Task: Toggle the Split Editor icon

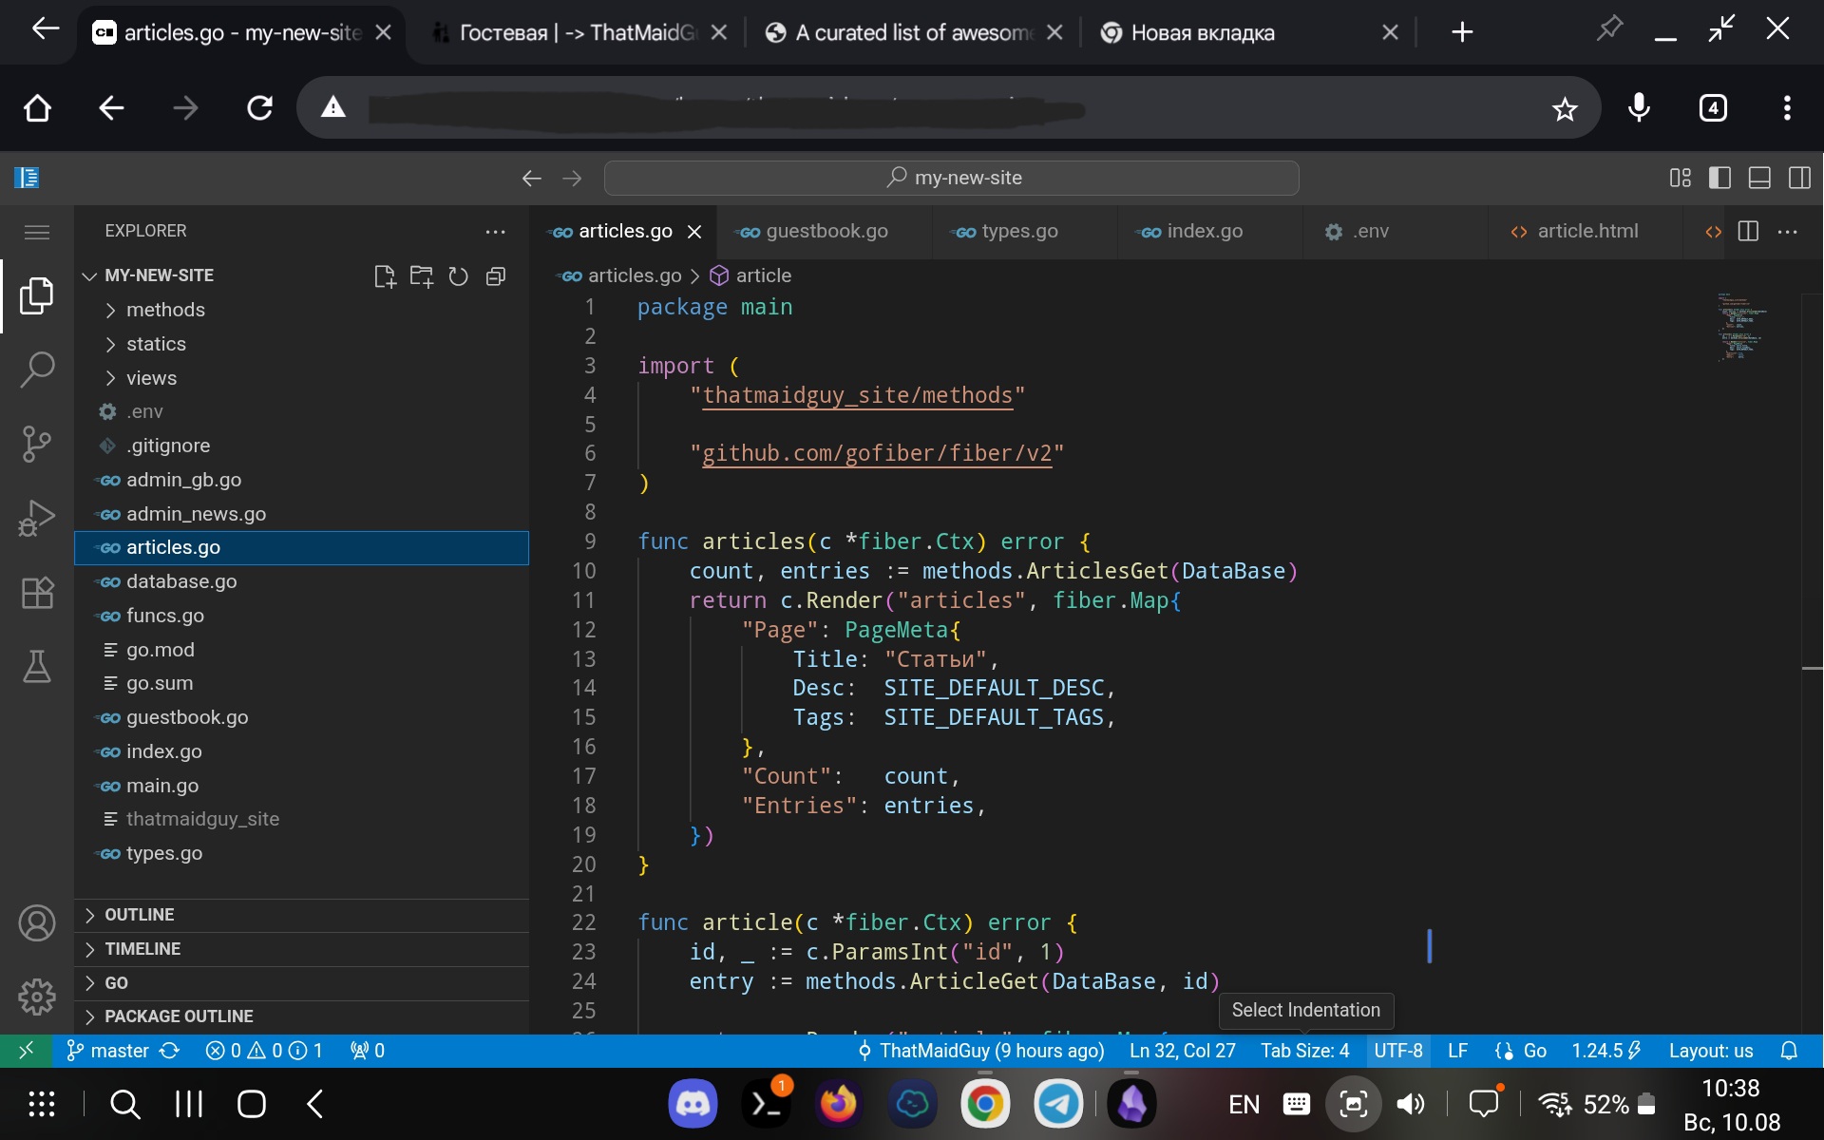Action: 1748,231
